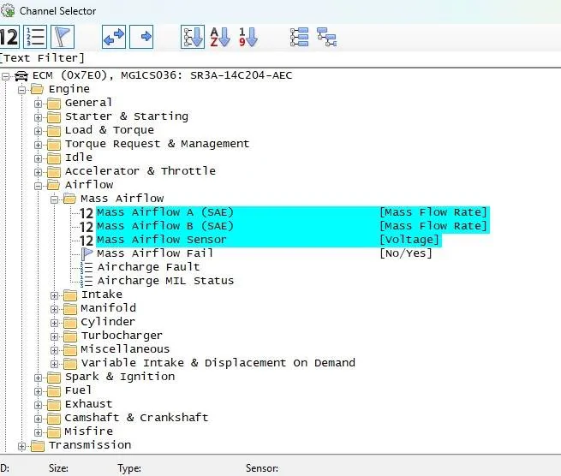Expand the General folder

38,104
